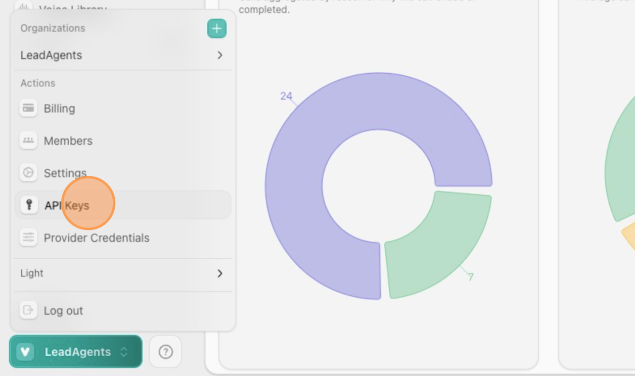Click the 7 data label near the green segment
Screen dimensions: 635x376
[471, 277]
